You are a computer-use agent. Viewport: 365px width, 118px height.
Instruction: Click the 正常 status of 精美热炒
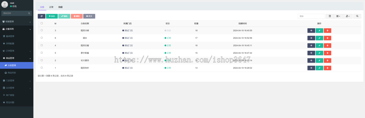coord(168,68)
